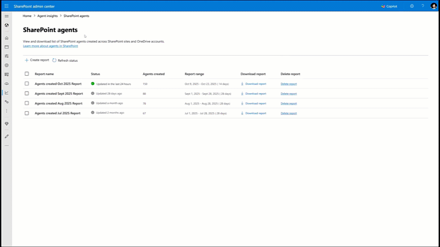Screen dimensions: 440x247
Task: Click SharePoint admin center title in header
Action: coord(34,6)
